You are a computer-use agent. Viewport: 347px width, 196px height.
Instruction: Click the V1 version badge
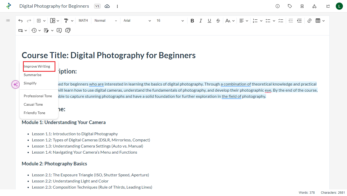tap(97, 6)
